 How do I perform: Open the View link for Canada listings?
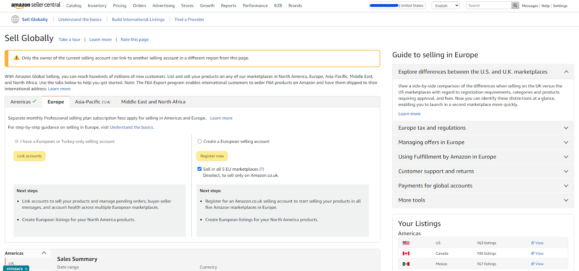pos(537,254)
